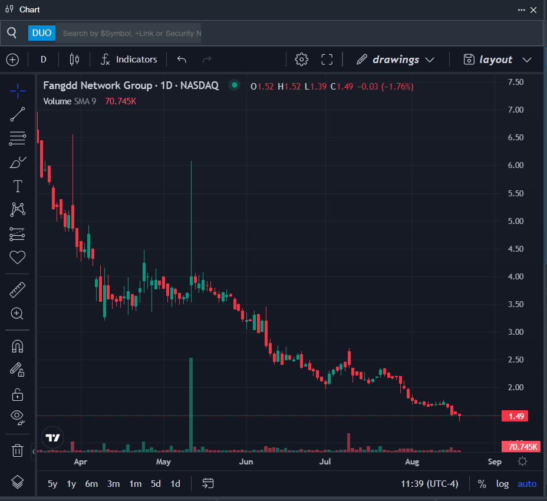Open the go to date calendar
The image size is (547, 501).
(207, 483)
